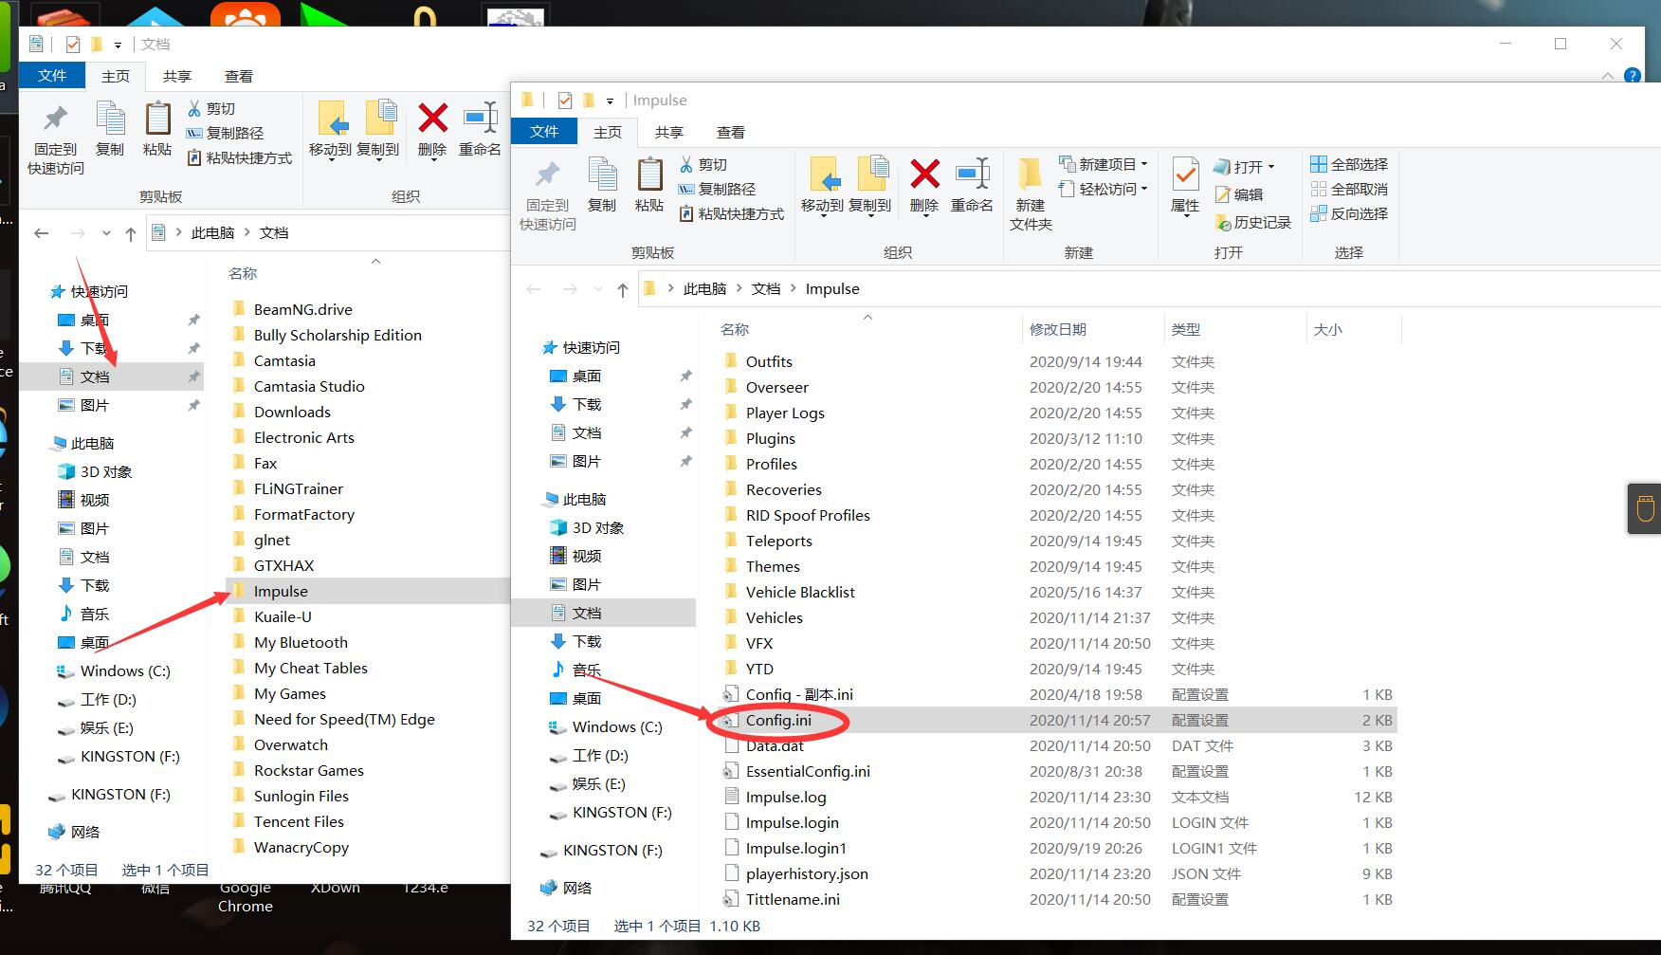Click Select none in Impulse ribbon
Viewport: 1661px width, 955px height.
(x=1349, y=189)
